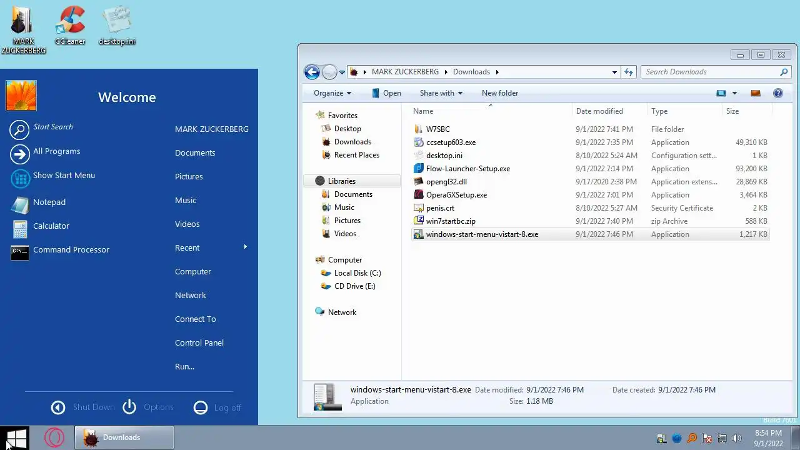800x450 pixels.
Task: Click the All Programs arrow icon
Action: coord(20,154)
